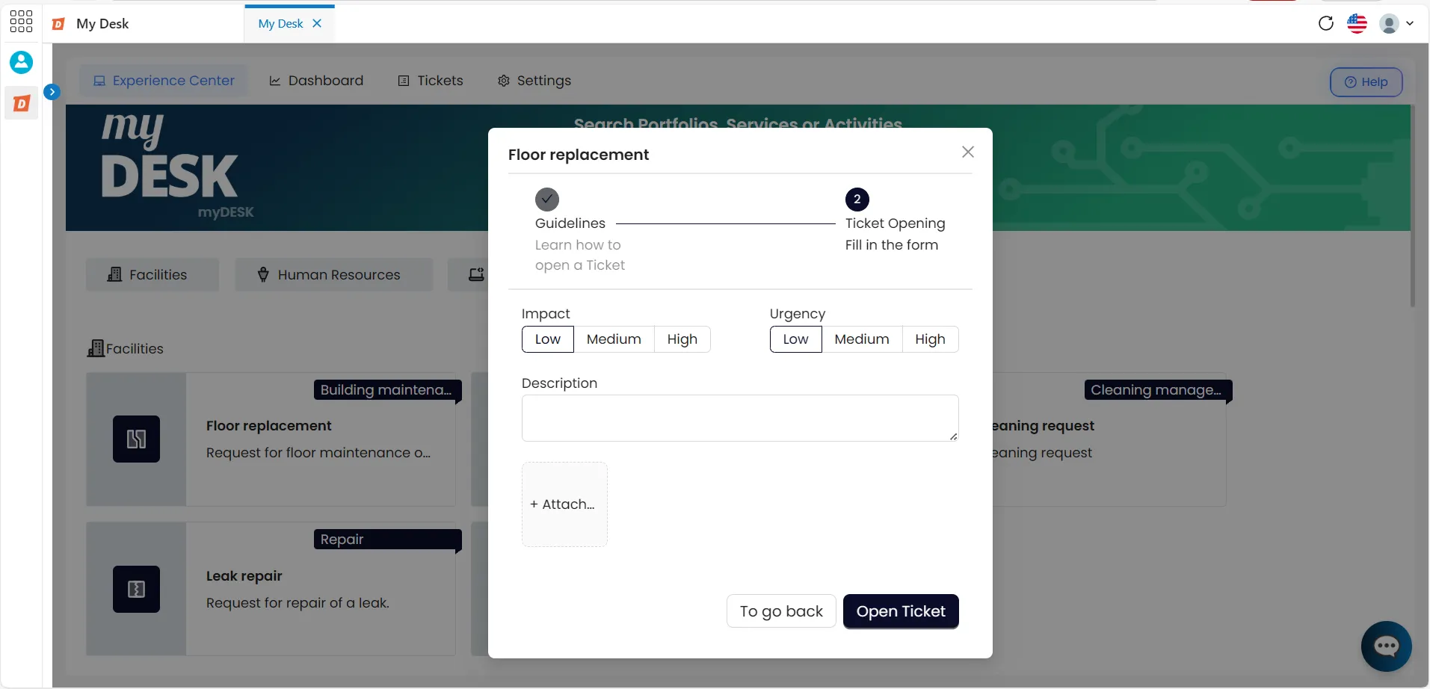Open the Floor replacement service title

tap(269, 426)
